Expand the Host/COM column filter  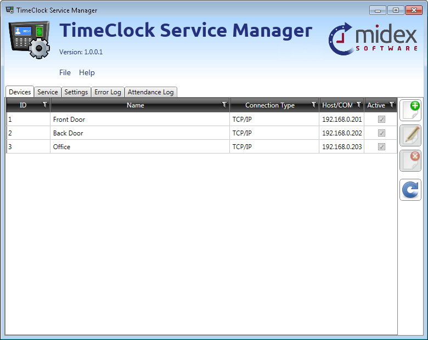coord(359,105)
